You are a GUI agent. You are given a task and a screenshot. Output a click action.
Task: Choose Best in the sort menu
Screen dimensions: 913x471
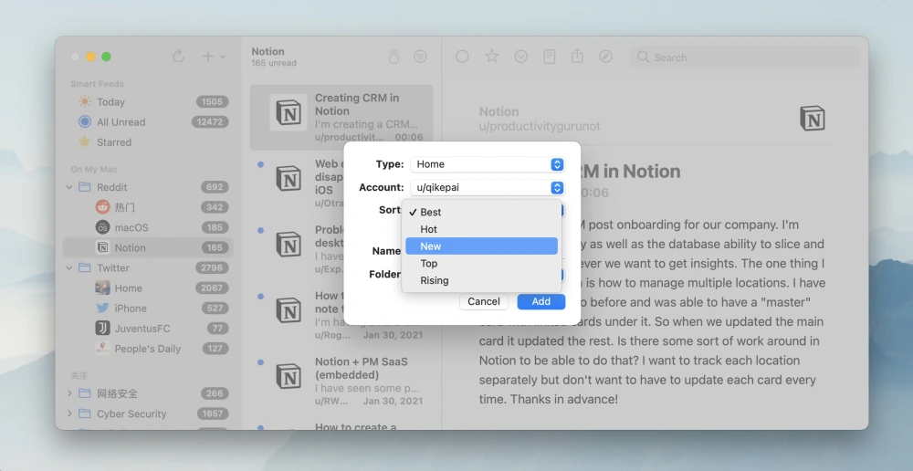click(481, 212)
